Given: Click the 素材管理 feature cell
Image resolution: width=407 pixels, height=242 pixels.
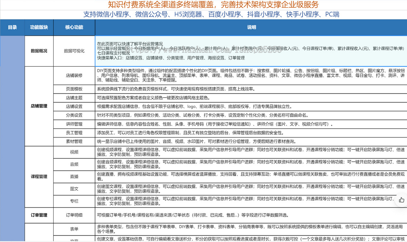Looking at the screenshot, I should point(74,141).
